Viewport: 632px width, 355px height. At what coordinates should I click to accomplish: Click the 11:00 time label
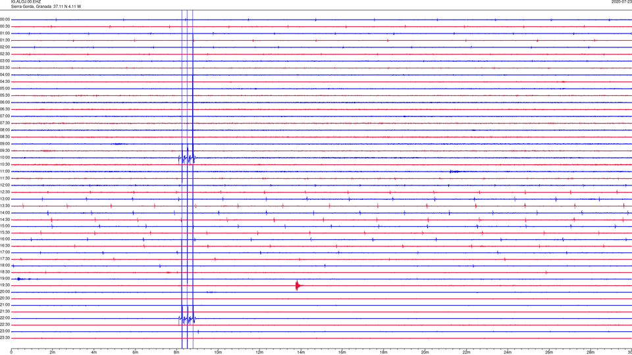[5, 171]
